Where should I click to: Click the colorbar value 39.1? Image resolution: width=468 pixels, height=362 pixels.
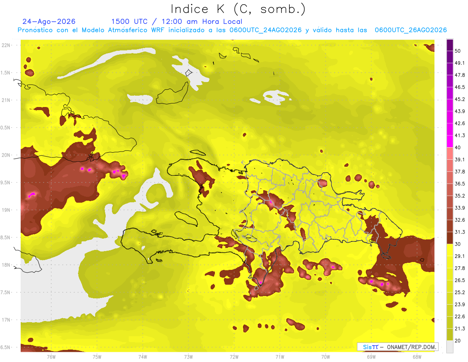pyautogui.click(x=460, y=159)
